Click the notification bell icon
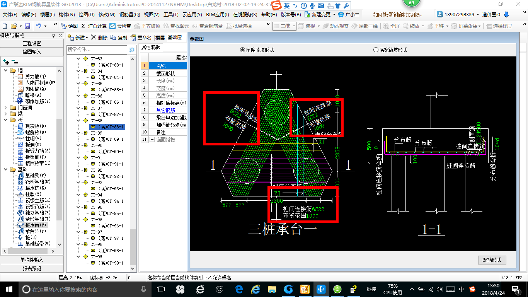This screenshot has width=528, height=297. point(507,14)
